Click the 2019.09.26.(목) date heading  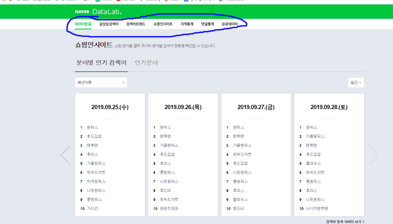(x=183, y=107)
